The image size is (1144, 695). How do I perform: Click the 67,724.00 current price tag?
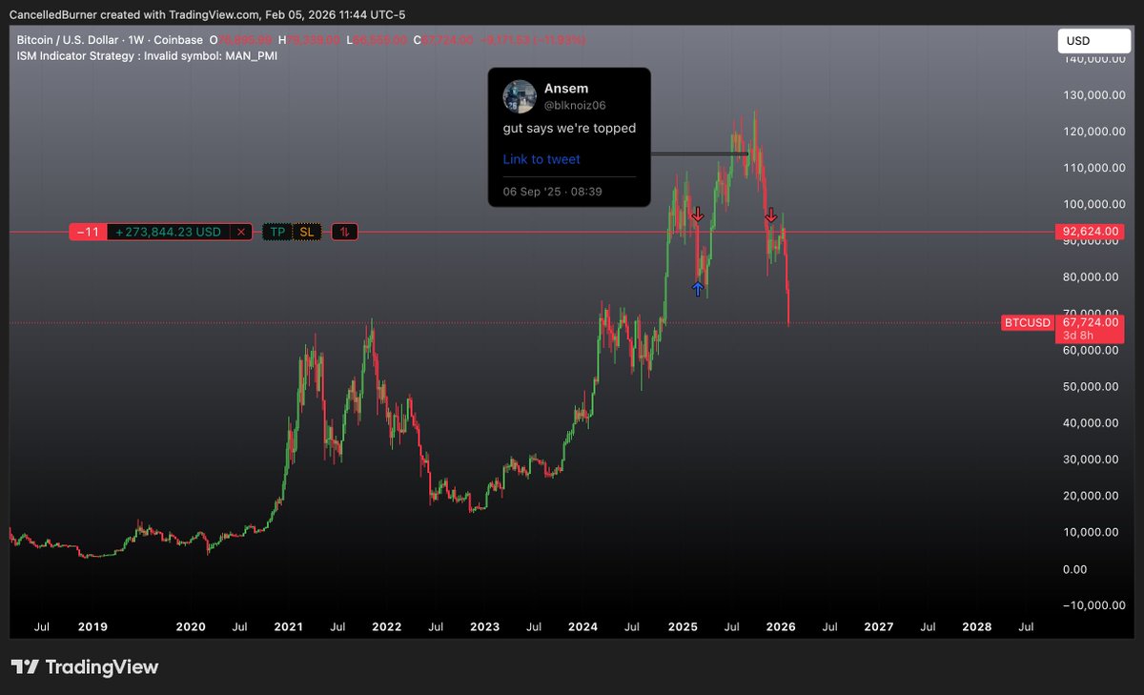1091,322
